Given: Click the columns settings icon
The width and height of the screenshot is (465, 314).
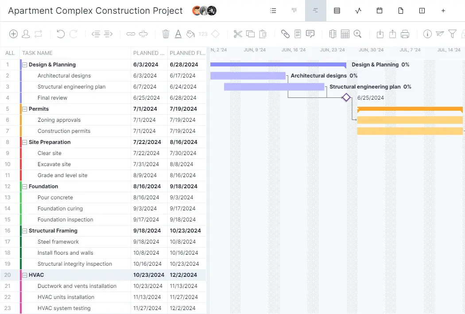Looking at the screenshot, I should tap(333, 34).
